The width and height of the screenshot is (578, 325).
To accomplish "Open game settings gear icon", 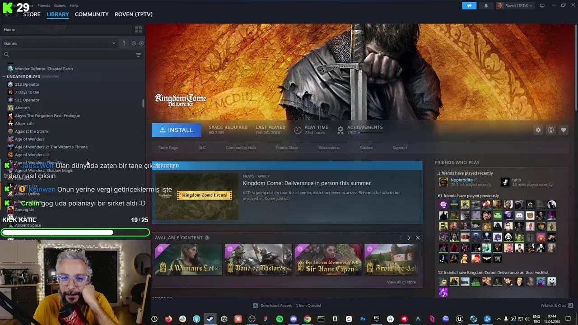I will coord(538,130).
